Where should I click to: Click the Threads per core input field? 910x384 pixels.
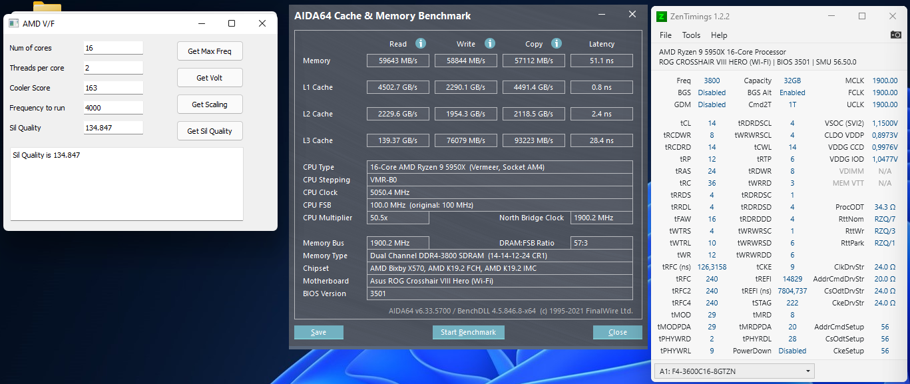point(113,68)
